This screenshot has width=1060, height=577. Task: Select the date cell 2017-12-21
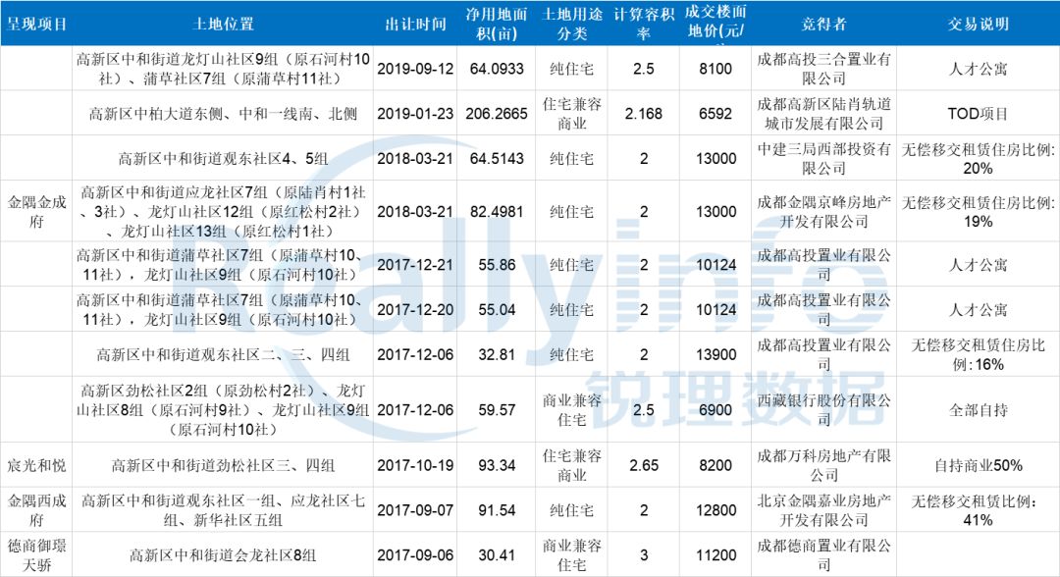(415, 265)
